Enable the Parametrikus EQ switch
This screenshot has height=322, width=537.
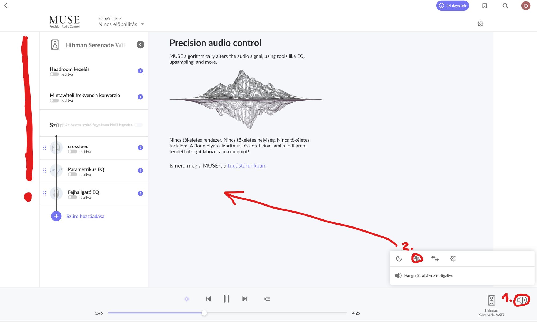pyautogui.click(x=72, y=175)
